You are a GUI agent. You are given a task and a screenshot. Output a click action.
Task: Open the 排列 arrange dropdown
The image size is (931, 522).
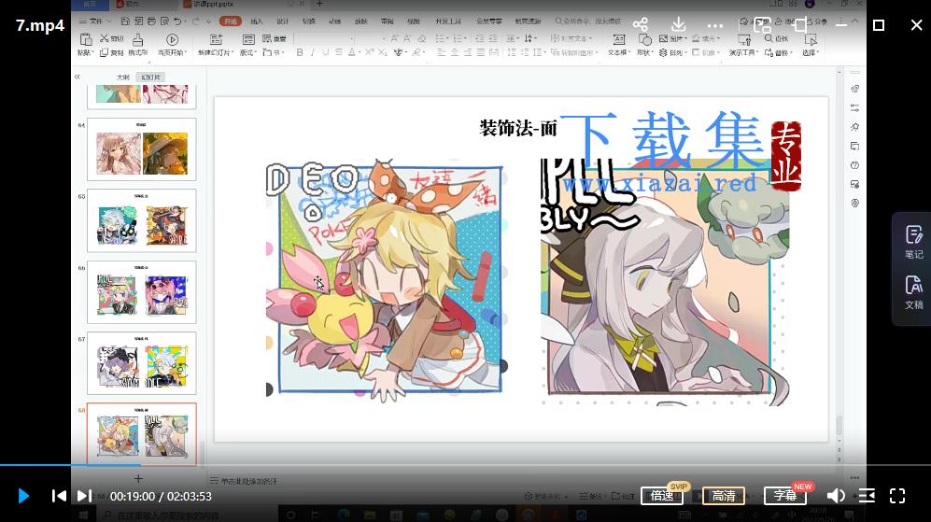pyautogui.click(x=672, y=53)
